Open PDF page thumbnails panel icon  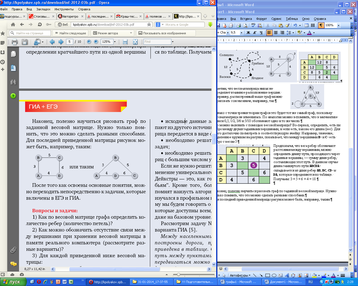coord(13,54)
